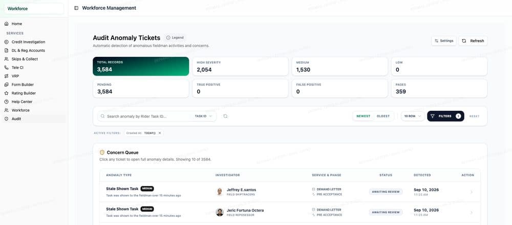The image size is (512, 225).
Task: Open the 10 ROW page size dropdown
Action: coord(413,116)
